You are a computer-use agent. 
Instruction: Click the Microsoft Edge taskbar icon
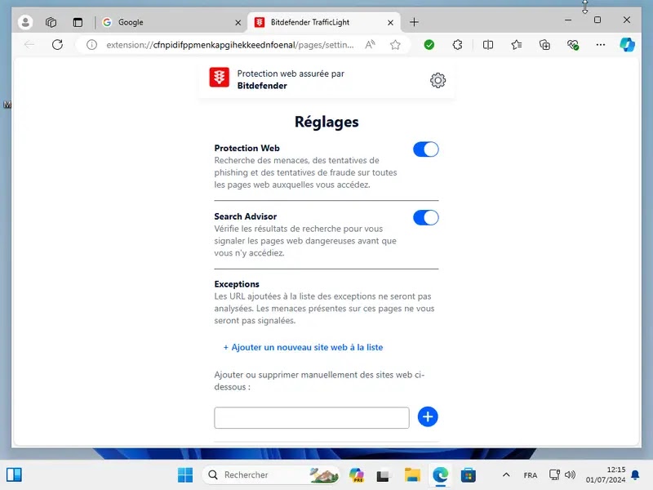[440, 475]
